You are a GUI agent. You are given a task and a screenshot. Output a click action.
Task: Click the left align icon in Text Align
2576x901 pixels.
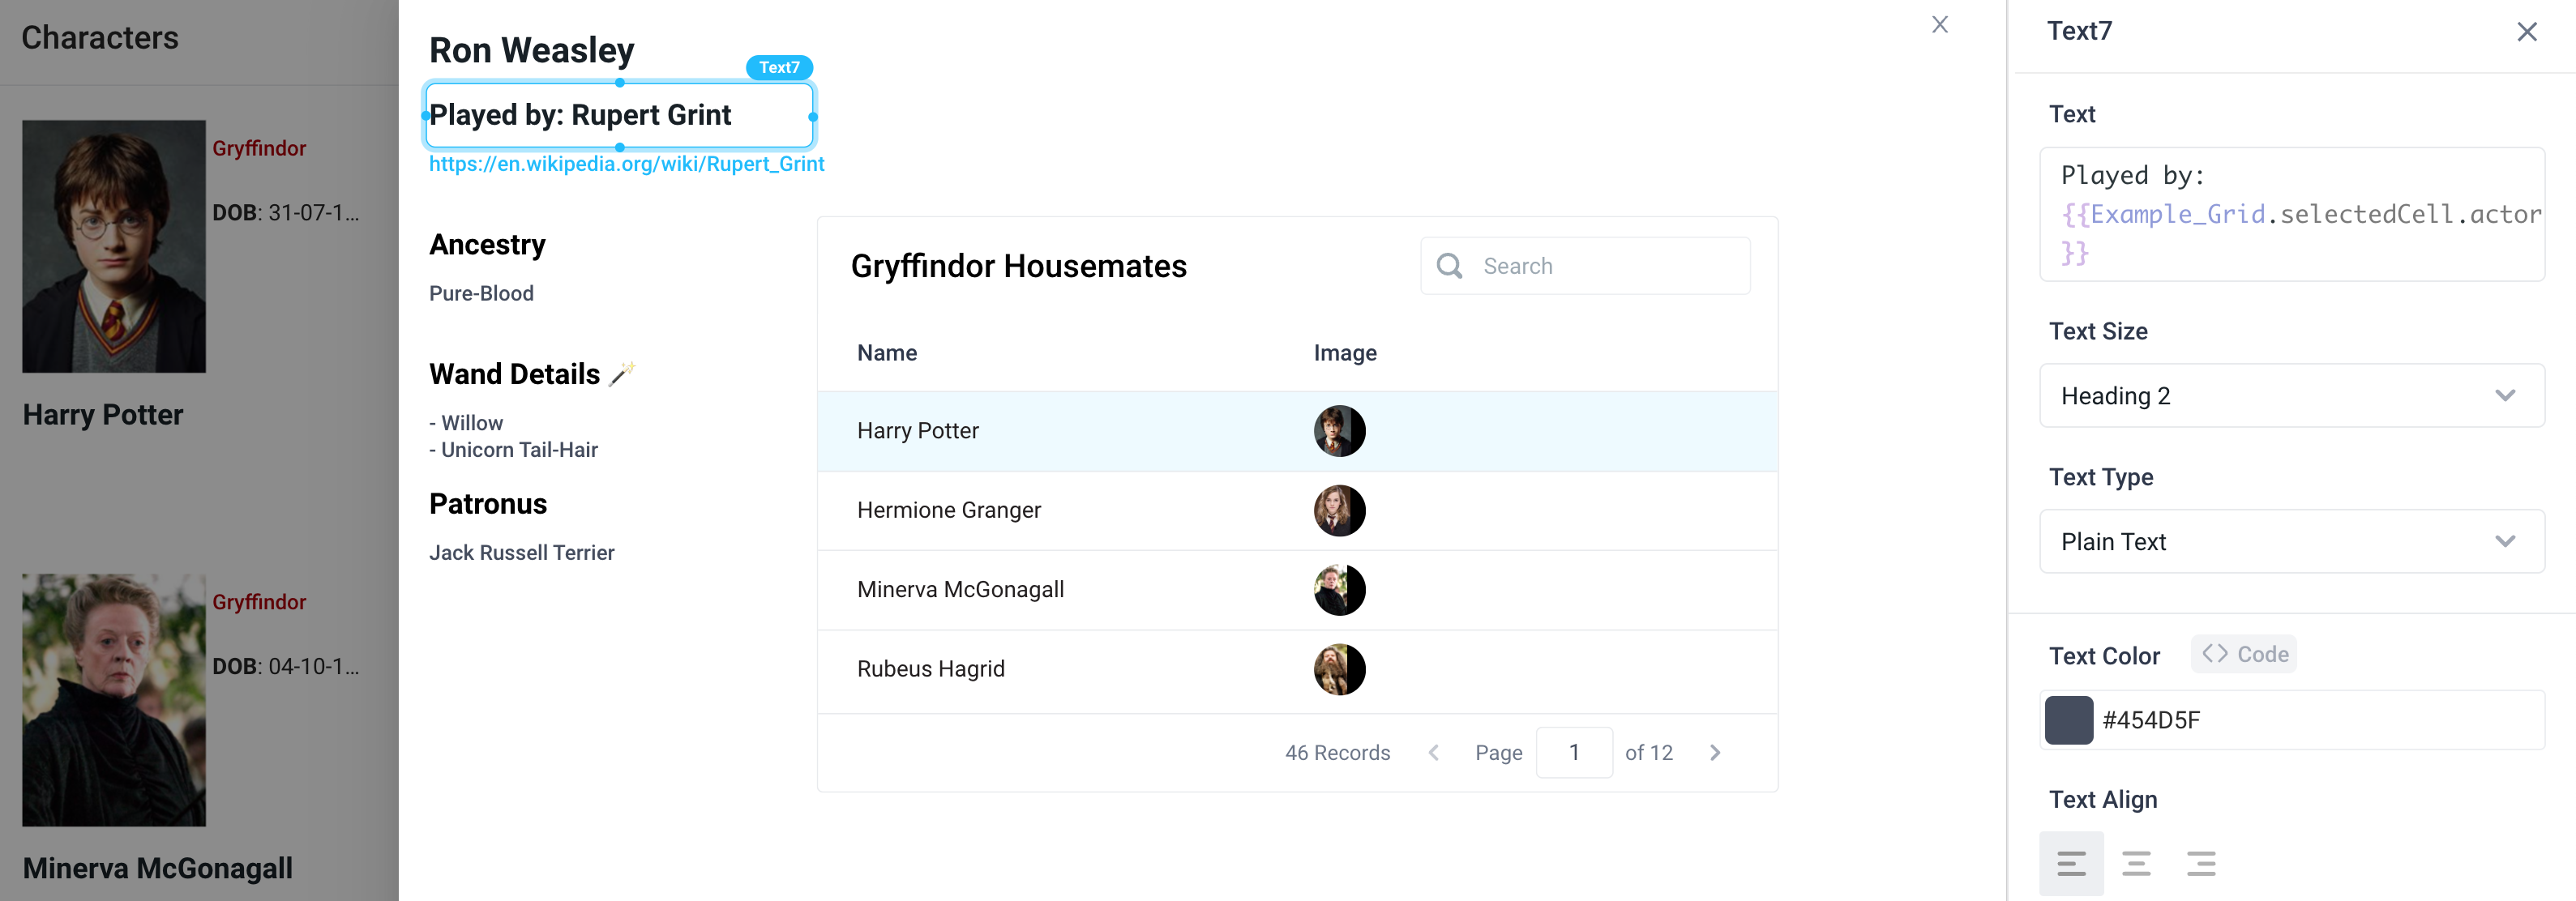point(2072,862)
